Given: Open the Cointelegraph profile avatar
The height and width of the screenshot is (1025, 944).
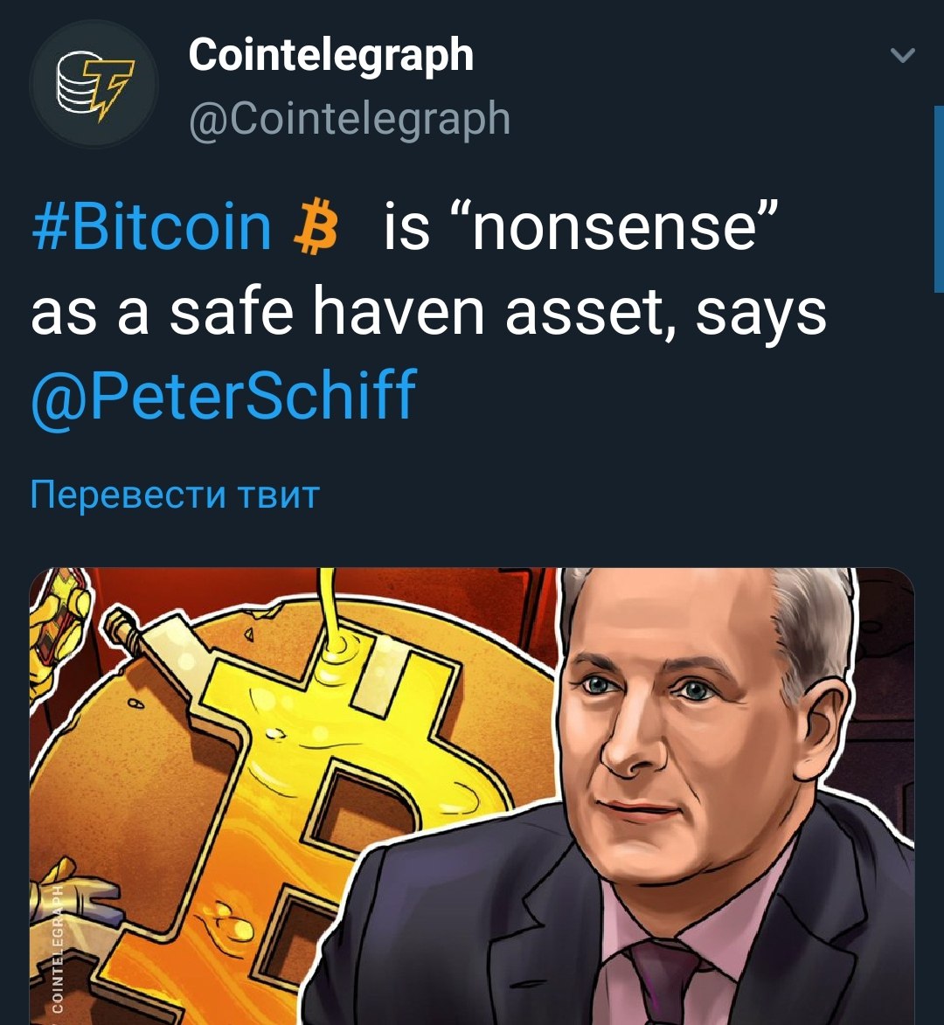Looking at the screenshot, I should (x=94, y=84).
